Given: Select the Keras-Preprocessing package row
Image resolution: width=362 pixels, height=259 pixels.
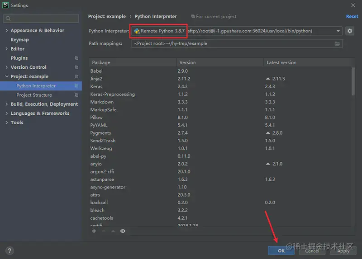Looking at the screenshot, I should point(220,94).
